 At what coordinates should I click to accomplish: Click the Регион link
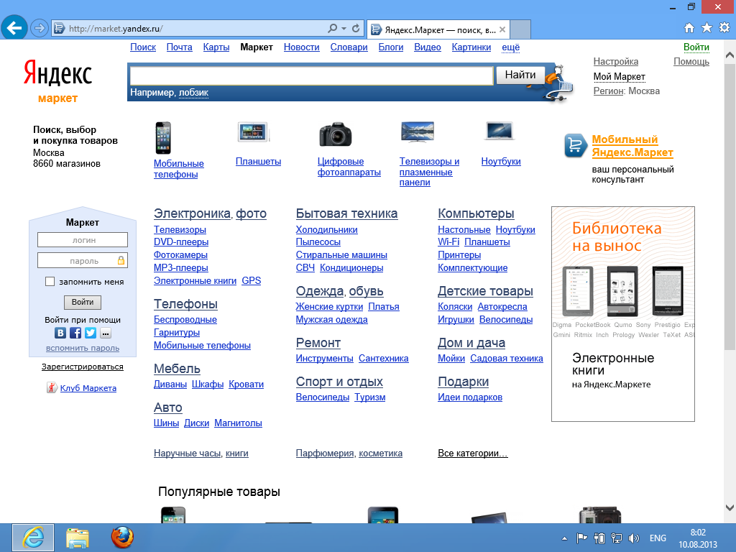pos(608,91)
